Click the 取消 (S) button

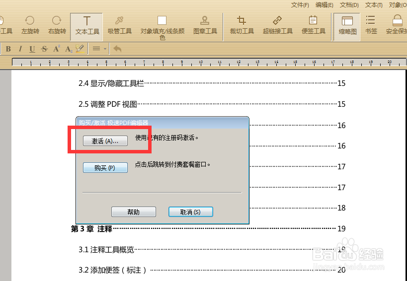click(190, 212)
